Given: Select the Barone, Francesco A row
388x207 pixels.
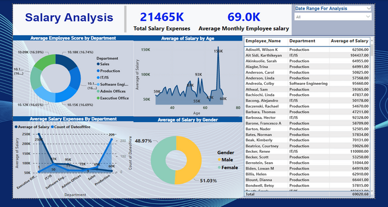Looking at the screenshot, I should pyautogui.click(x=307, y=123).
